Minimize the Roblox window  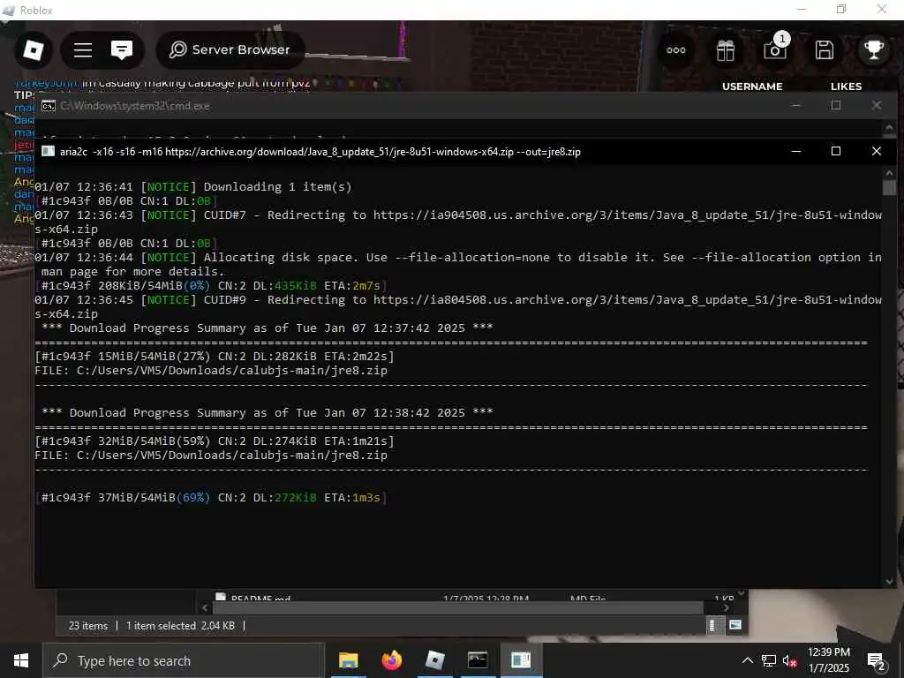[x=802, y=10]
